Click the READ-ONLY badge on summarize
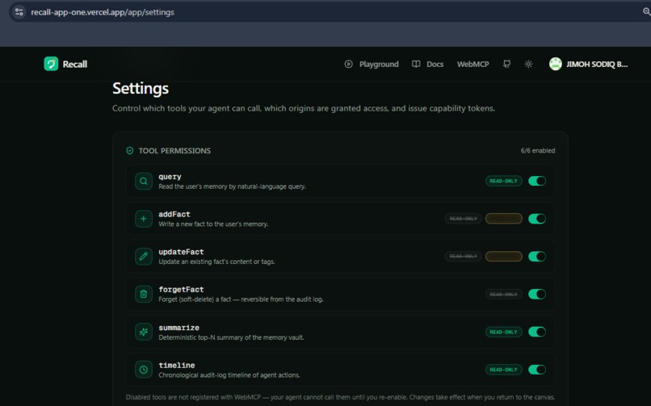The height and width of the screenshot is (406, 651). click(x=504, y=332)
